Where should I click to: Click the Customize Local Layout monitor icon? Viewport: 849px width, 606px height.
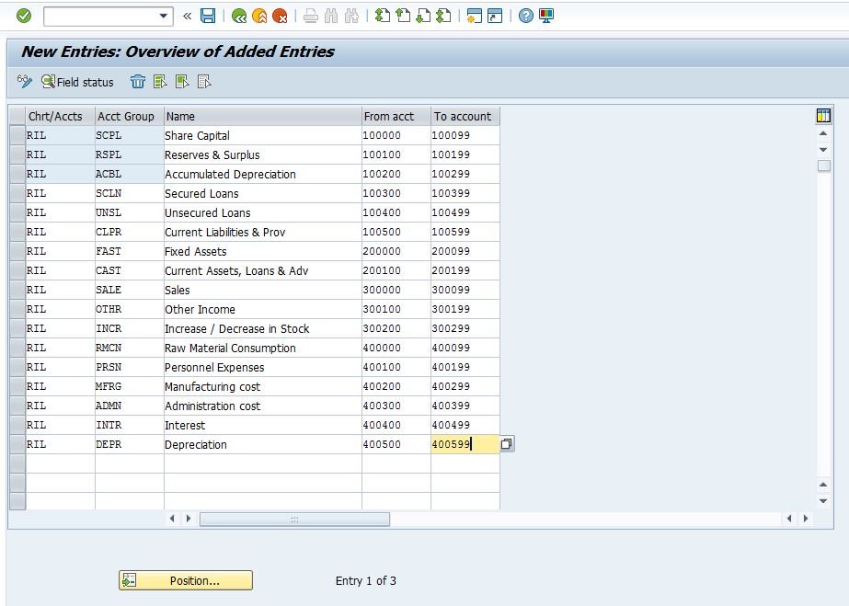click(546, 16)
